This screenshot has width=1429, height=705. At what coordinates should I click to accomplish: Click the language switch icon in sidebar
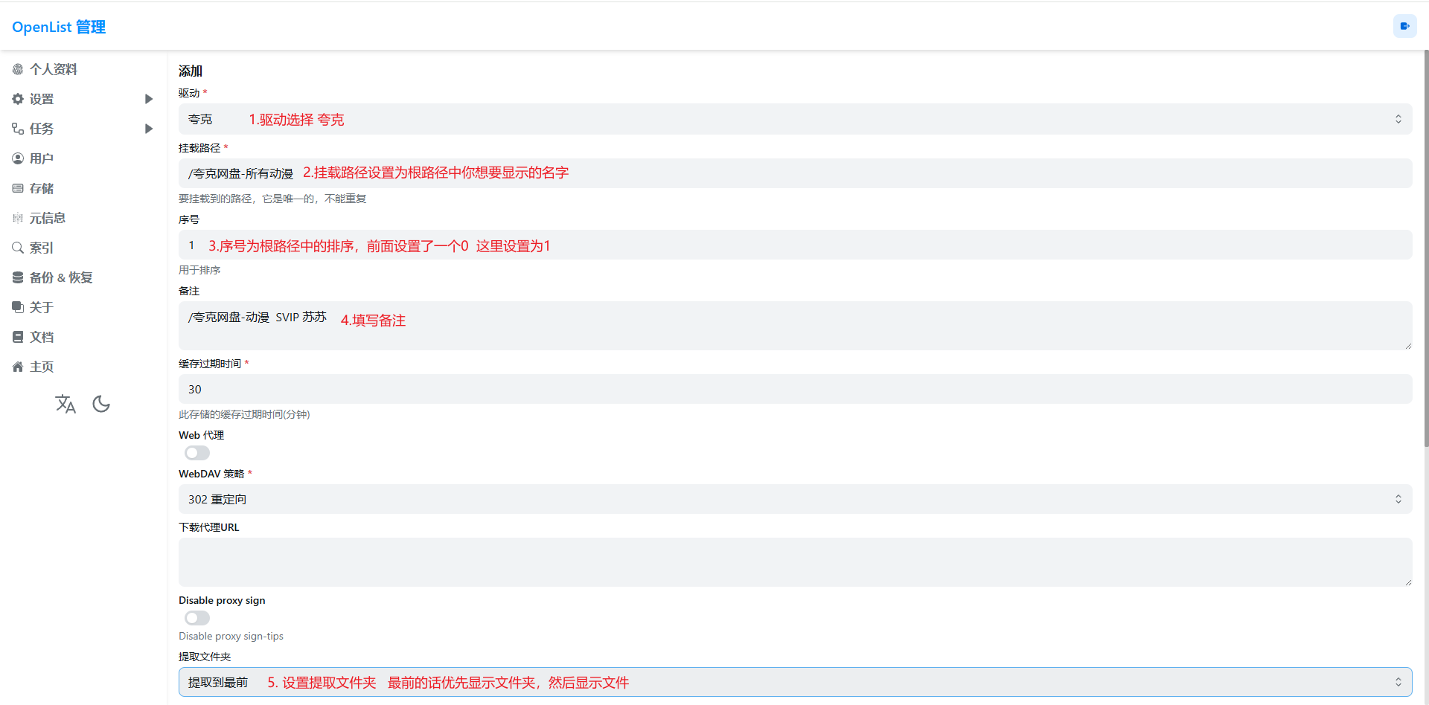[65, 404]
